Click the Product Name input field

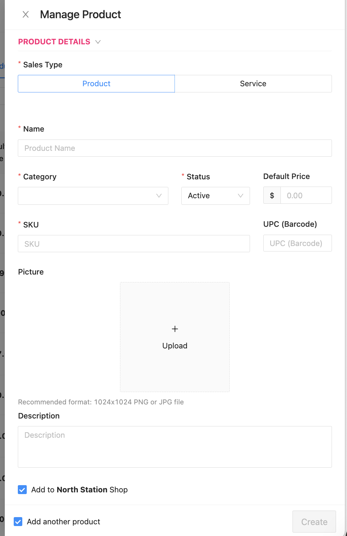[175, 148]
